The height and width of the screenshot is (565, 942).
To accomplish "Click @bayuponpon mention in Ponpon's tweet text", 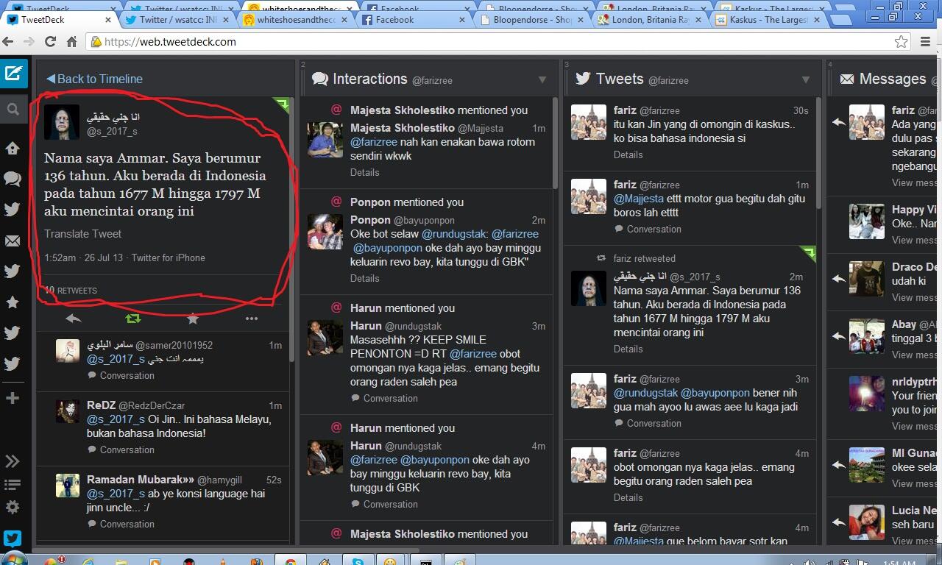I will click(x=388, y=248).
